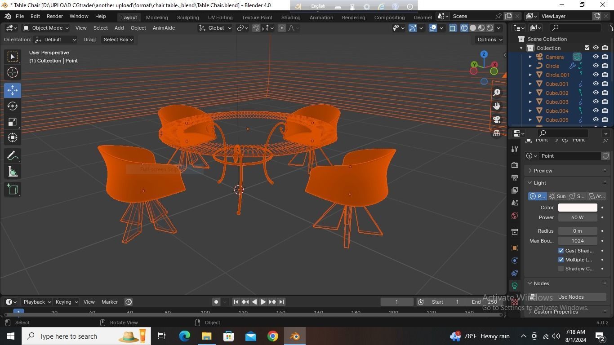Screen dimensions: 614x345
Task: Select the Transform tool
Action: click(x=13, y=138)
